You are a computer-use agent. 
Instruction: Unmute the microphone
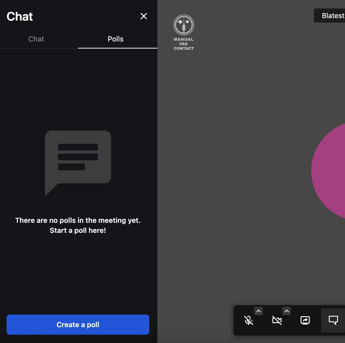tap(249, 320)
